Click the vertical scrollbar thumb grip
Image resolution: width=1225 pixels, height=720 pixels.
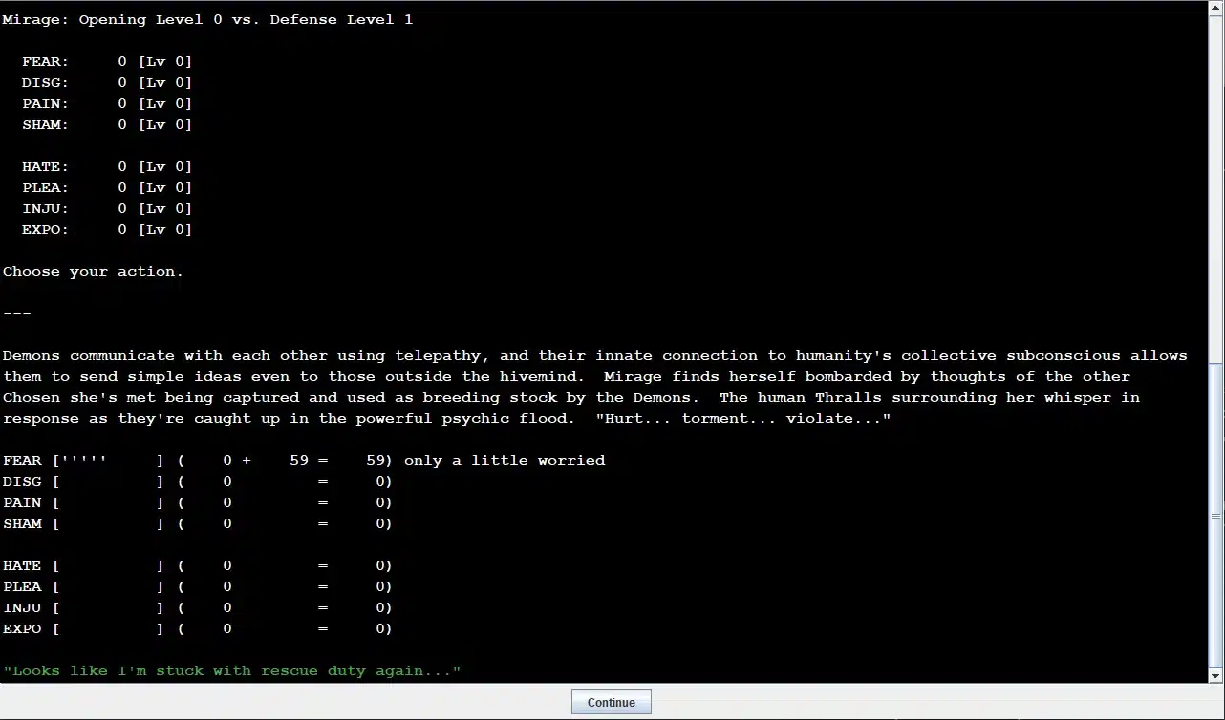pyautogui.click(x=1216, y=516)
